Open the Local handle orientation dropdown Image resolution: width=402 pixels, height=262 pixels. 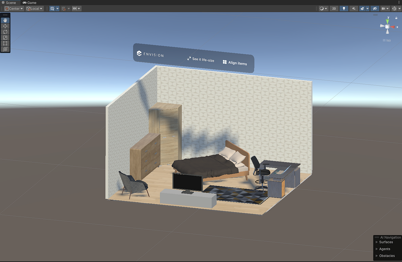tap(35, 8)
